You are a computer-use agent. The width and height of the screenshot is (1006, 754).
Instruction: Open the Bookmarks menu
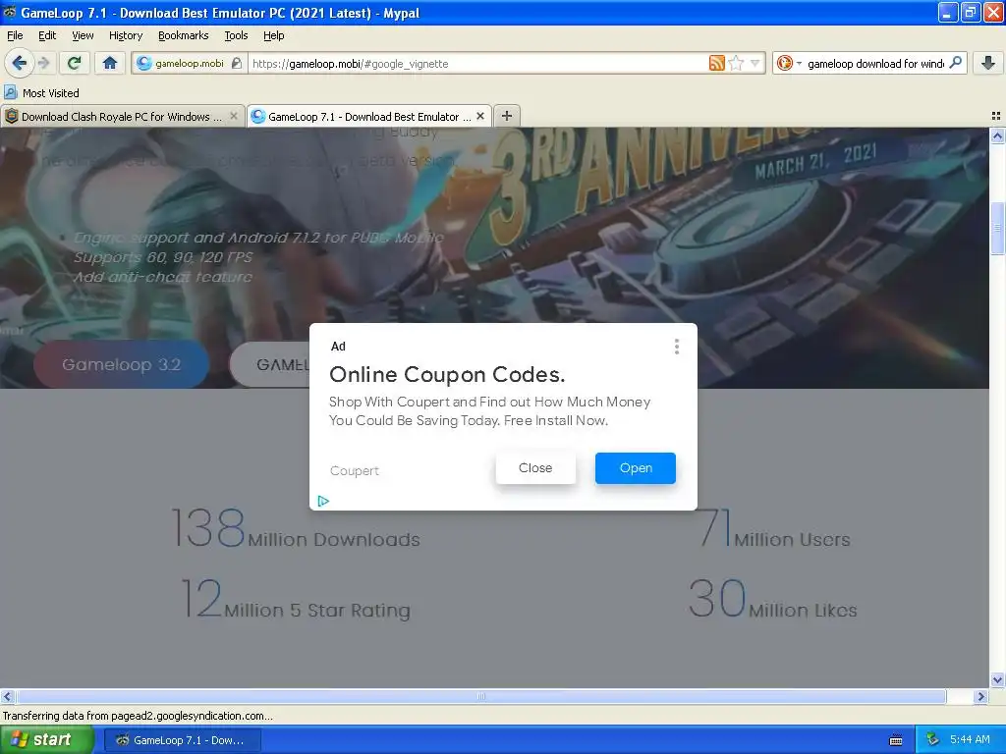click(x=183, y=35)
